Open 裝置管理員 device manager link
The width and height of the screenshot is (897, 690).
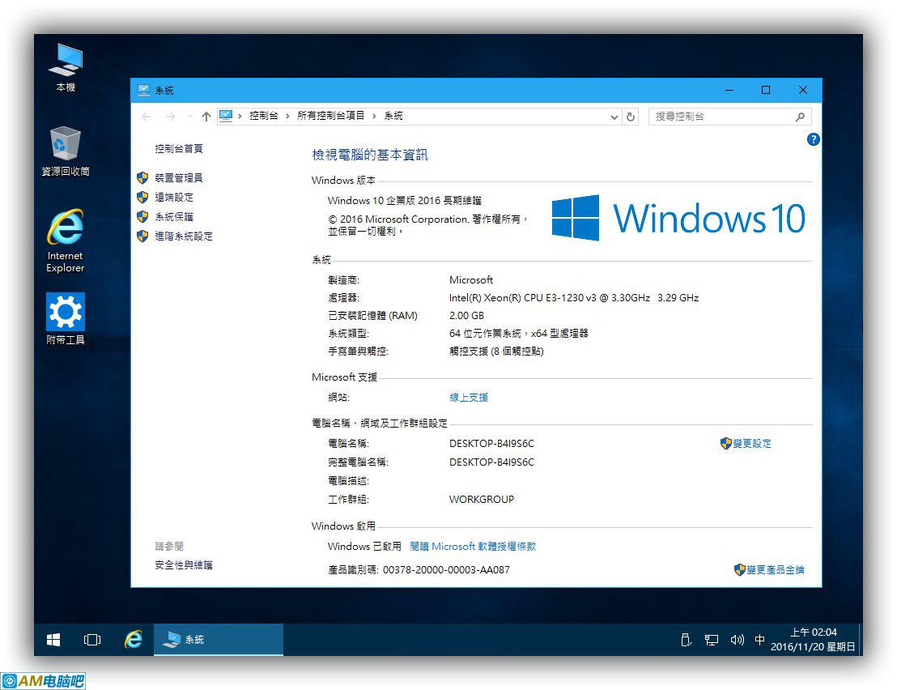[178, 178]
